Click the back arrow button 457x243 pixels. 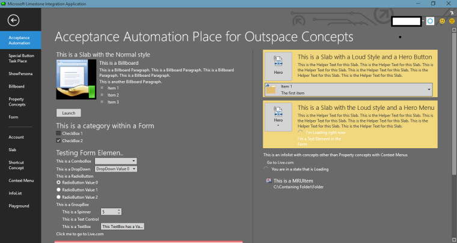[13, 20]
